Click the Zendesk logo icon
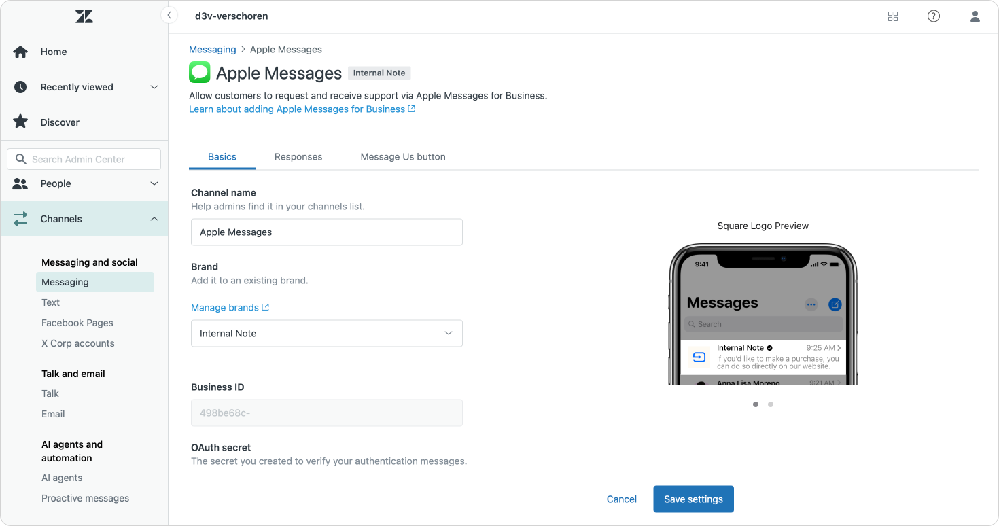This screenshot has width=999, height=526. pos(84,16)
